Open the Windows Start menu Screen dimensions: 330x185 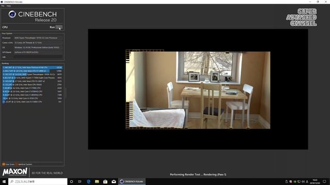point(4,181)
